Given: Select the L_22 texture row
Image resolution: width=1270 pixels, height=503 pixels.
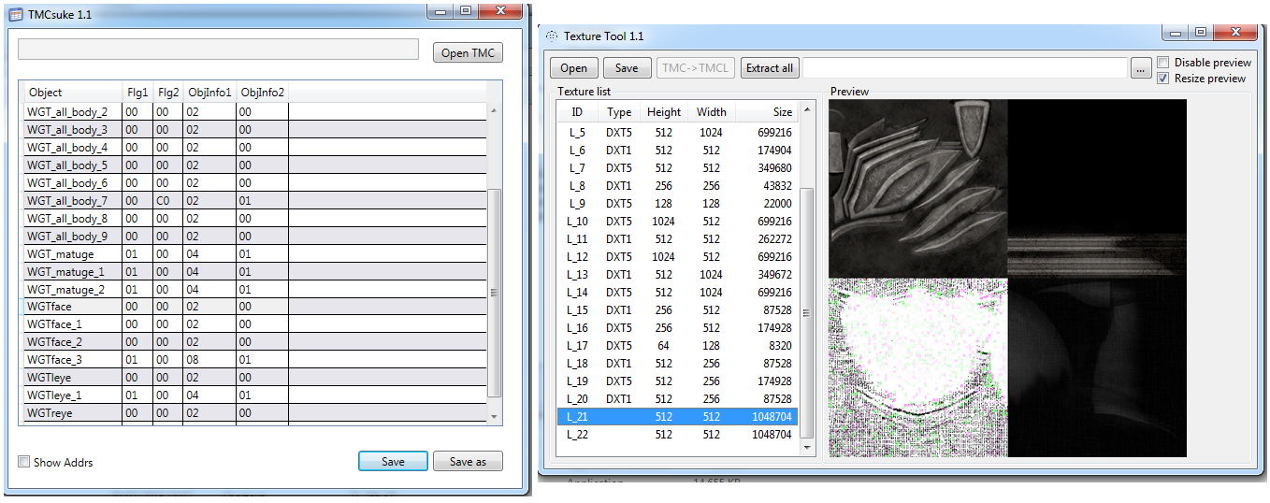Looking at the screenshot, I should pos(677,435).
